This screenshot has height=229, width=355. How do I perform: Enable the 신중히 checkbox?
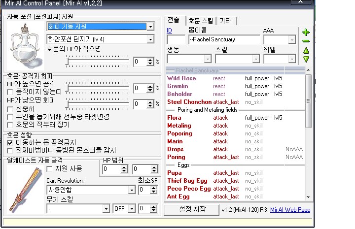click(10, 108)
